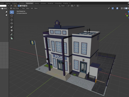Open the Global transform orientation dropdown
Image resolution: width=129 pixels, height=97 pixels.
point(63,6)
